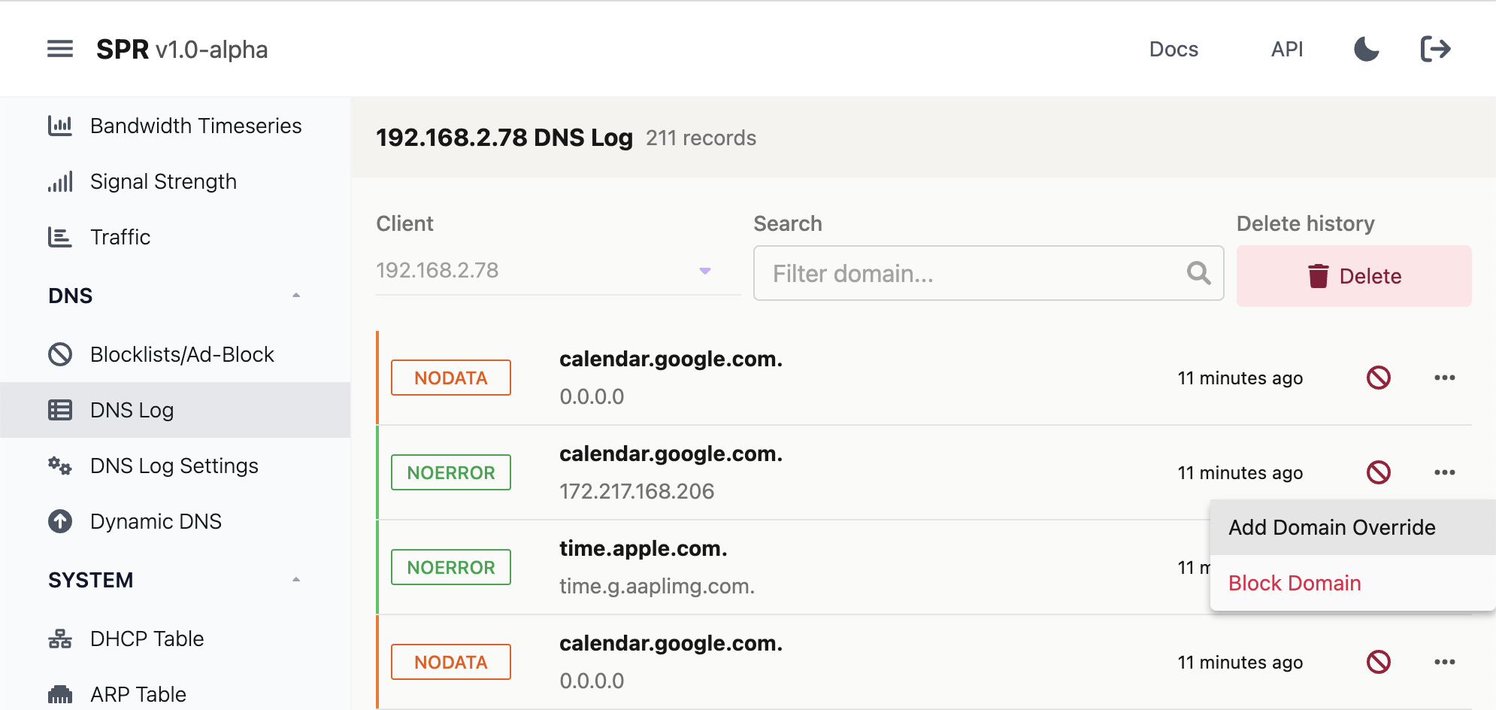The width and height of the screenshot is (1496, 710).
Task: Click block icon on last calendar.google.com row
Action: click(x=1378, y=662)
